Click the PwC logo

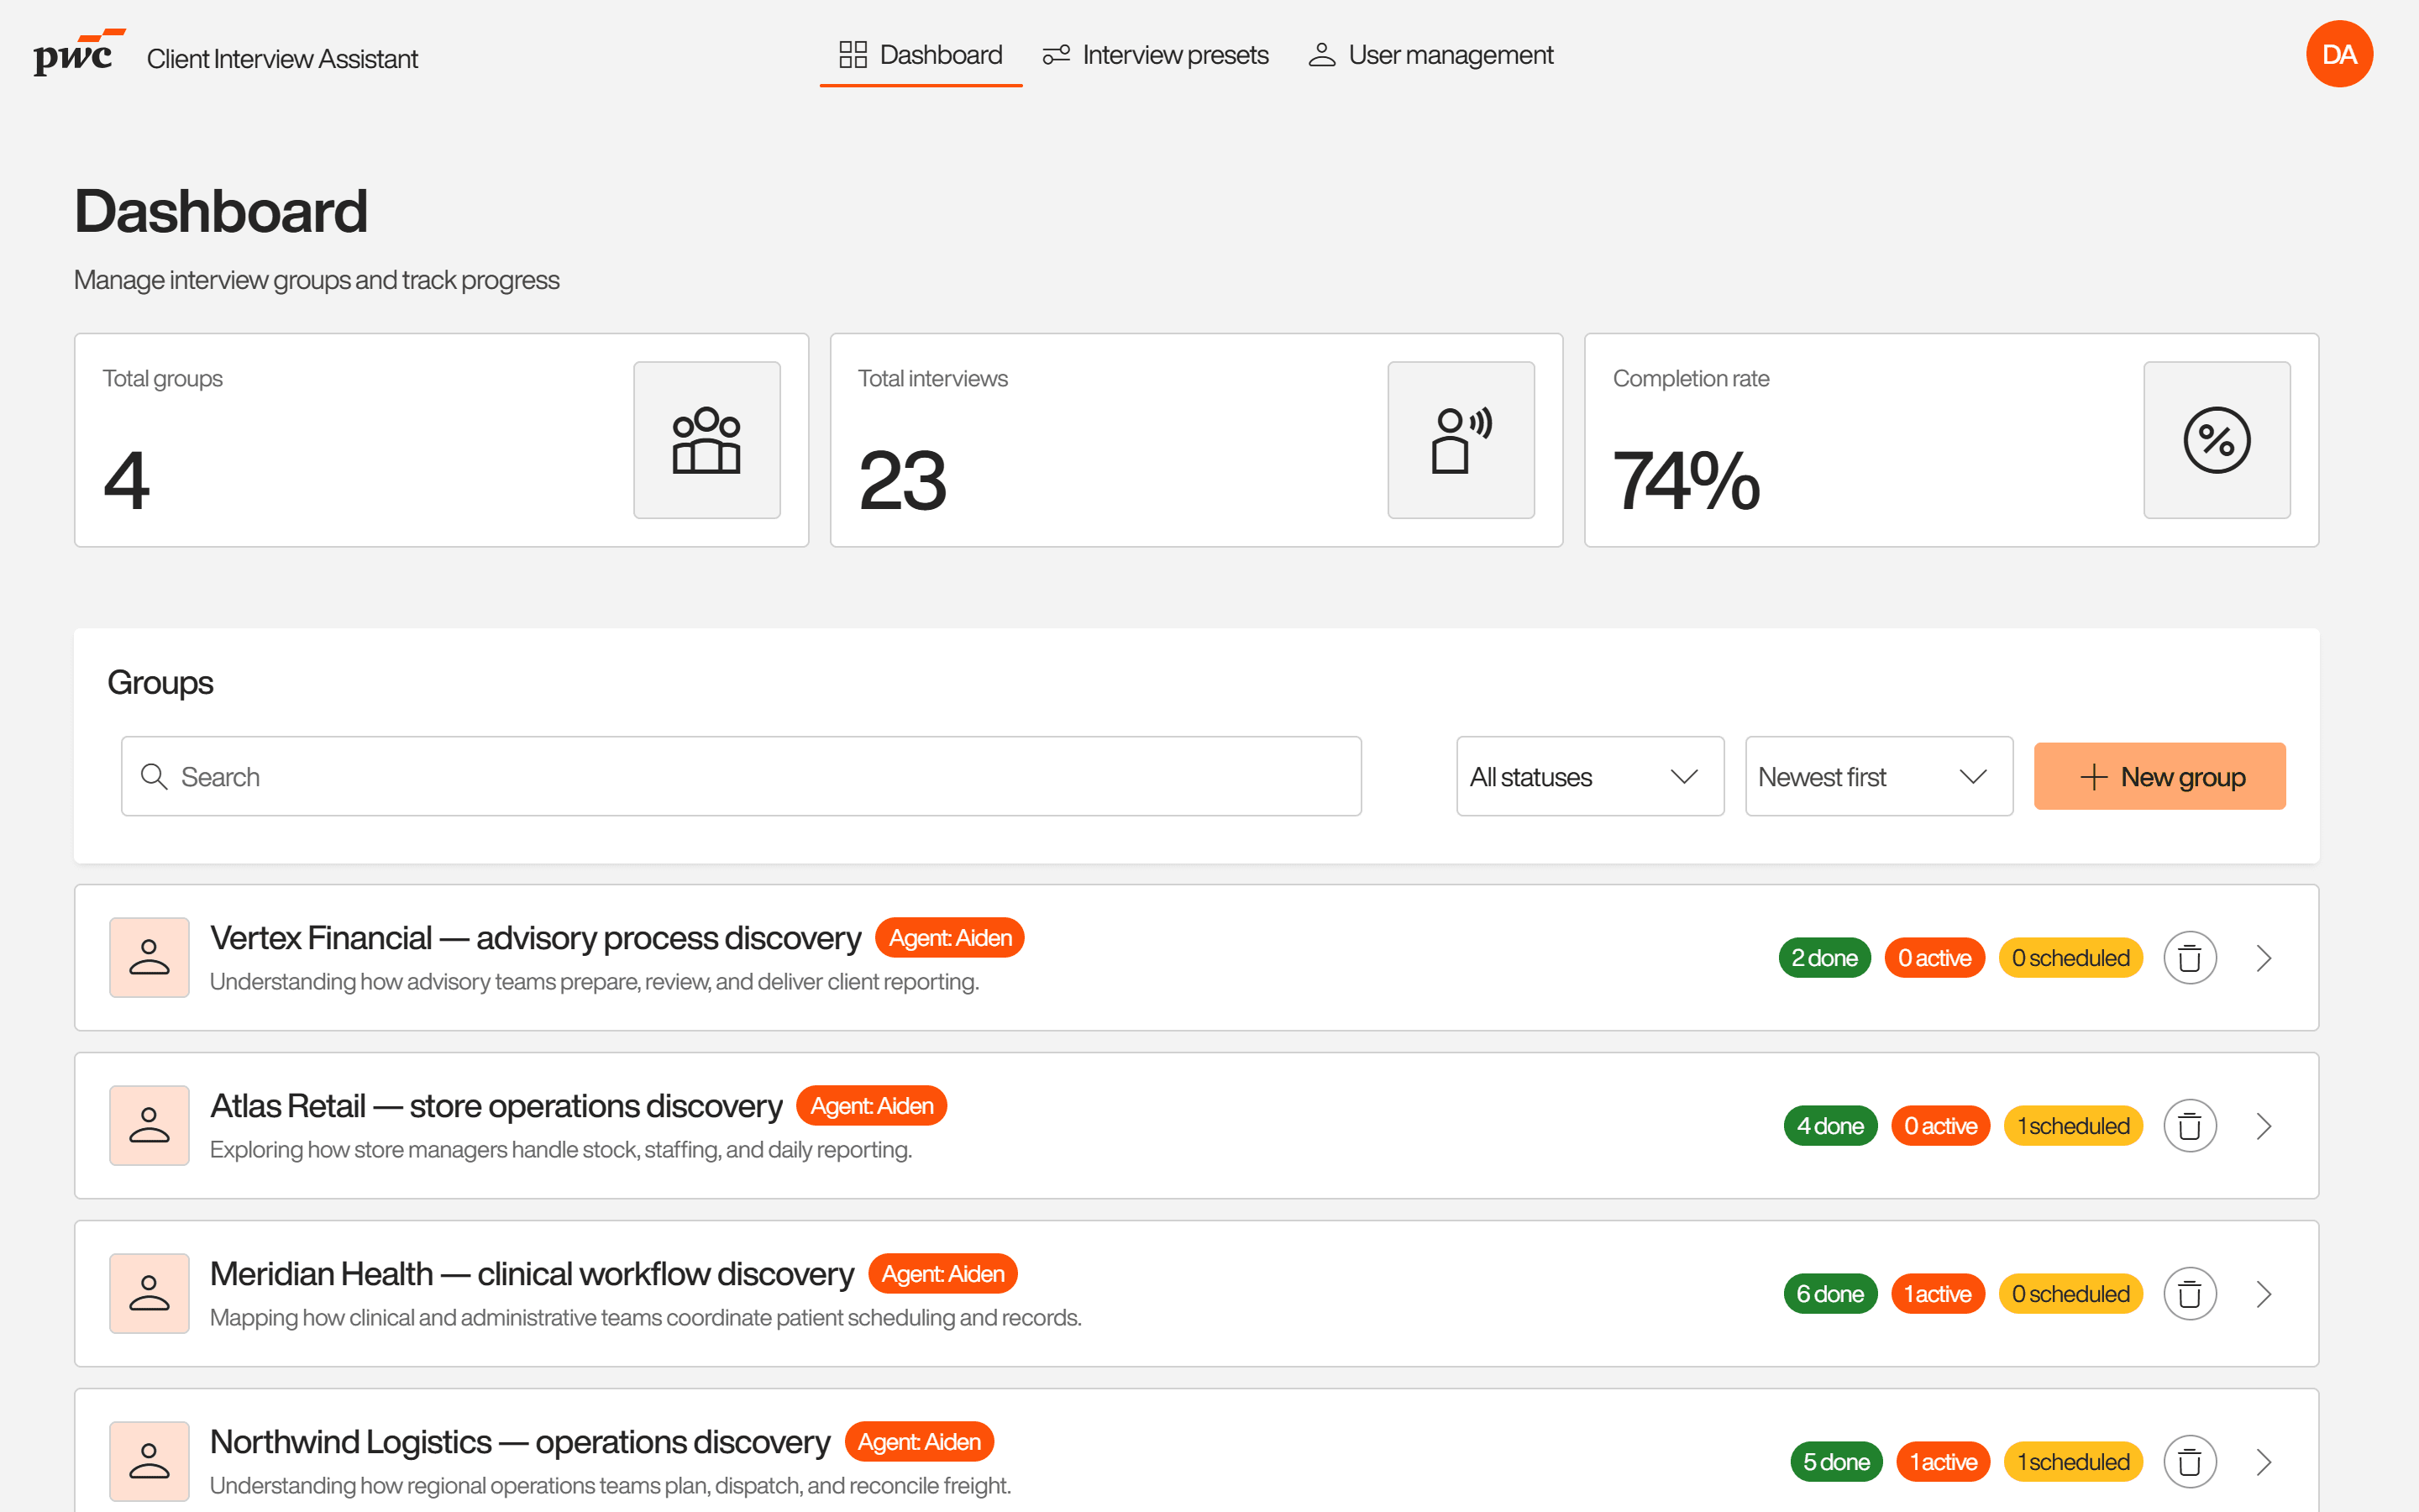click(x=80, y=54)
